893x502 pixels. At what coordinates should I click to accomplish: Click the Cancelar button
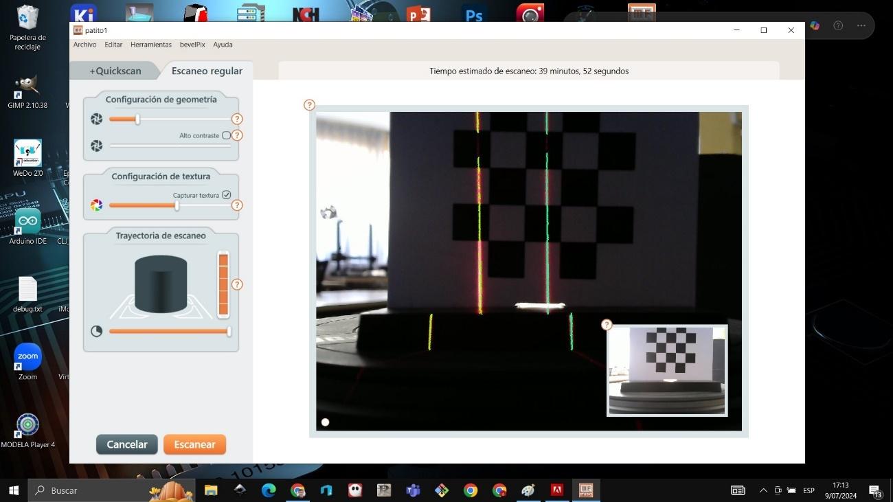coord(127,444)
